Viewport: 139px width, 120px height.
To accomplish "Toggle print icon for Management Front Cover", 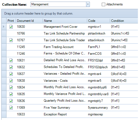I will pyautogui.click(x=11, y=27).
